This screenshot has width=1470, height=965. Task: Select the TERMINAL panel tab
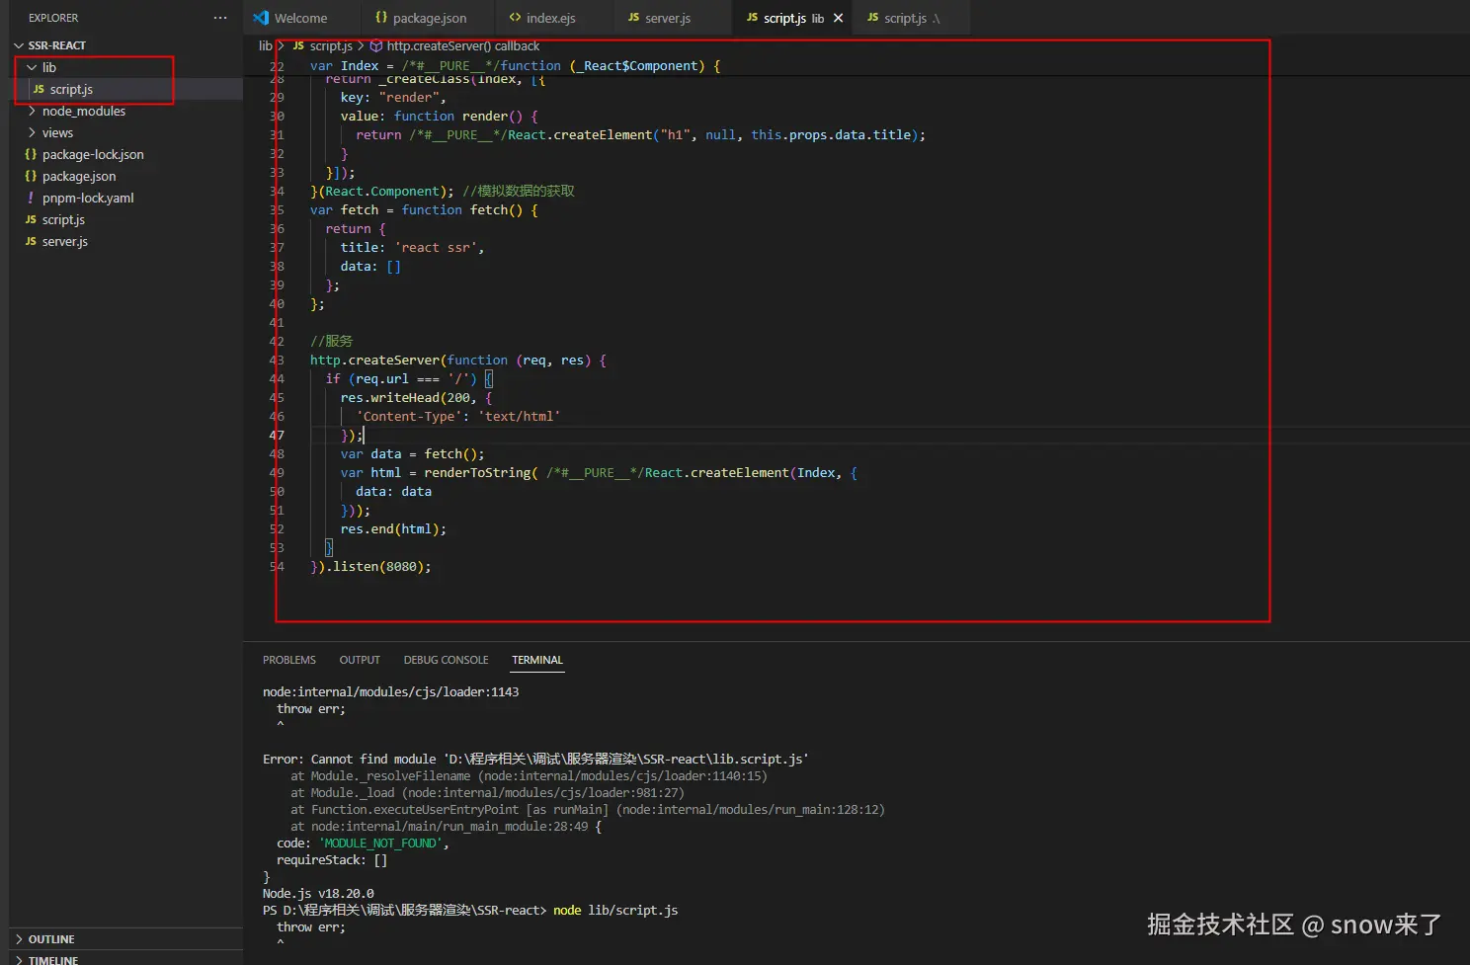click(537, 660)
